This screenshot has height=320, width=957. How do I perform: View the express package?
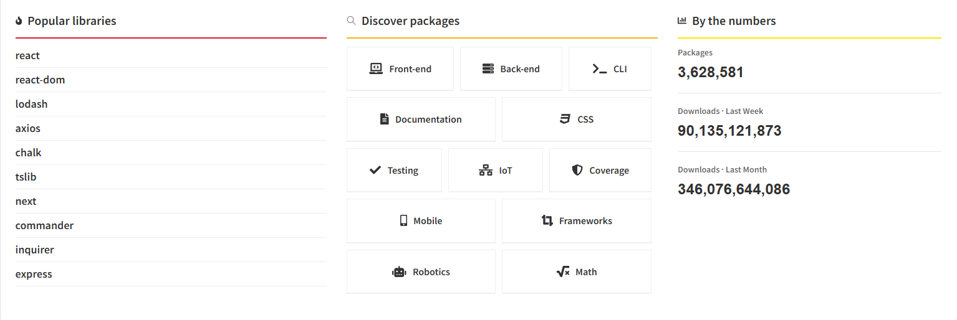click(x=34, y=274)
